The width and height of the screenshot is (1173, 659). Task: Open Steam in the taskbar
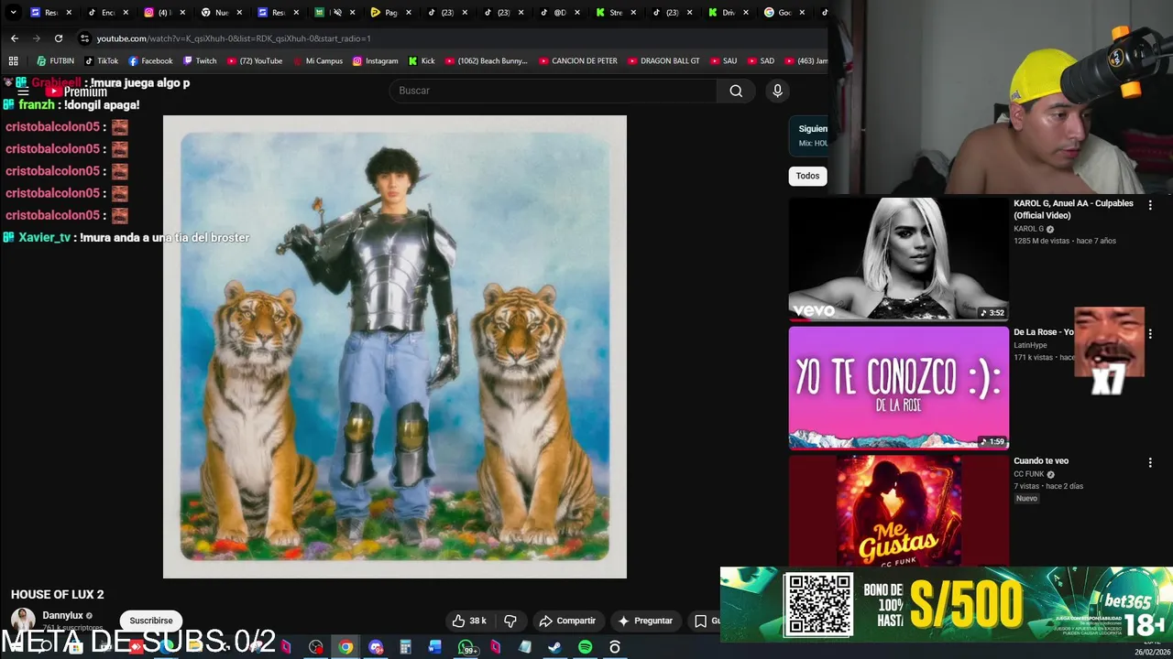554,647
